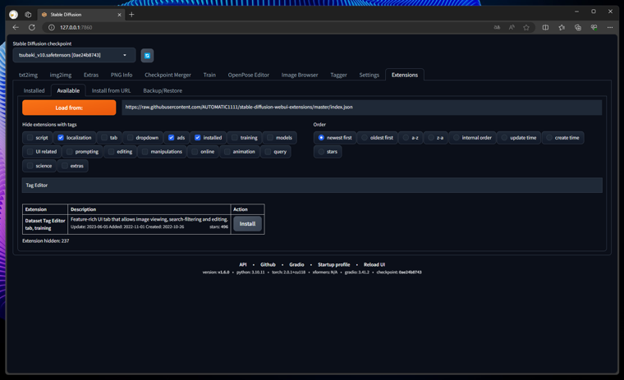Toggle the query tag checkbox
The height and width of the screenshot is (380, 624).
(x=268, y=152)
